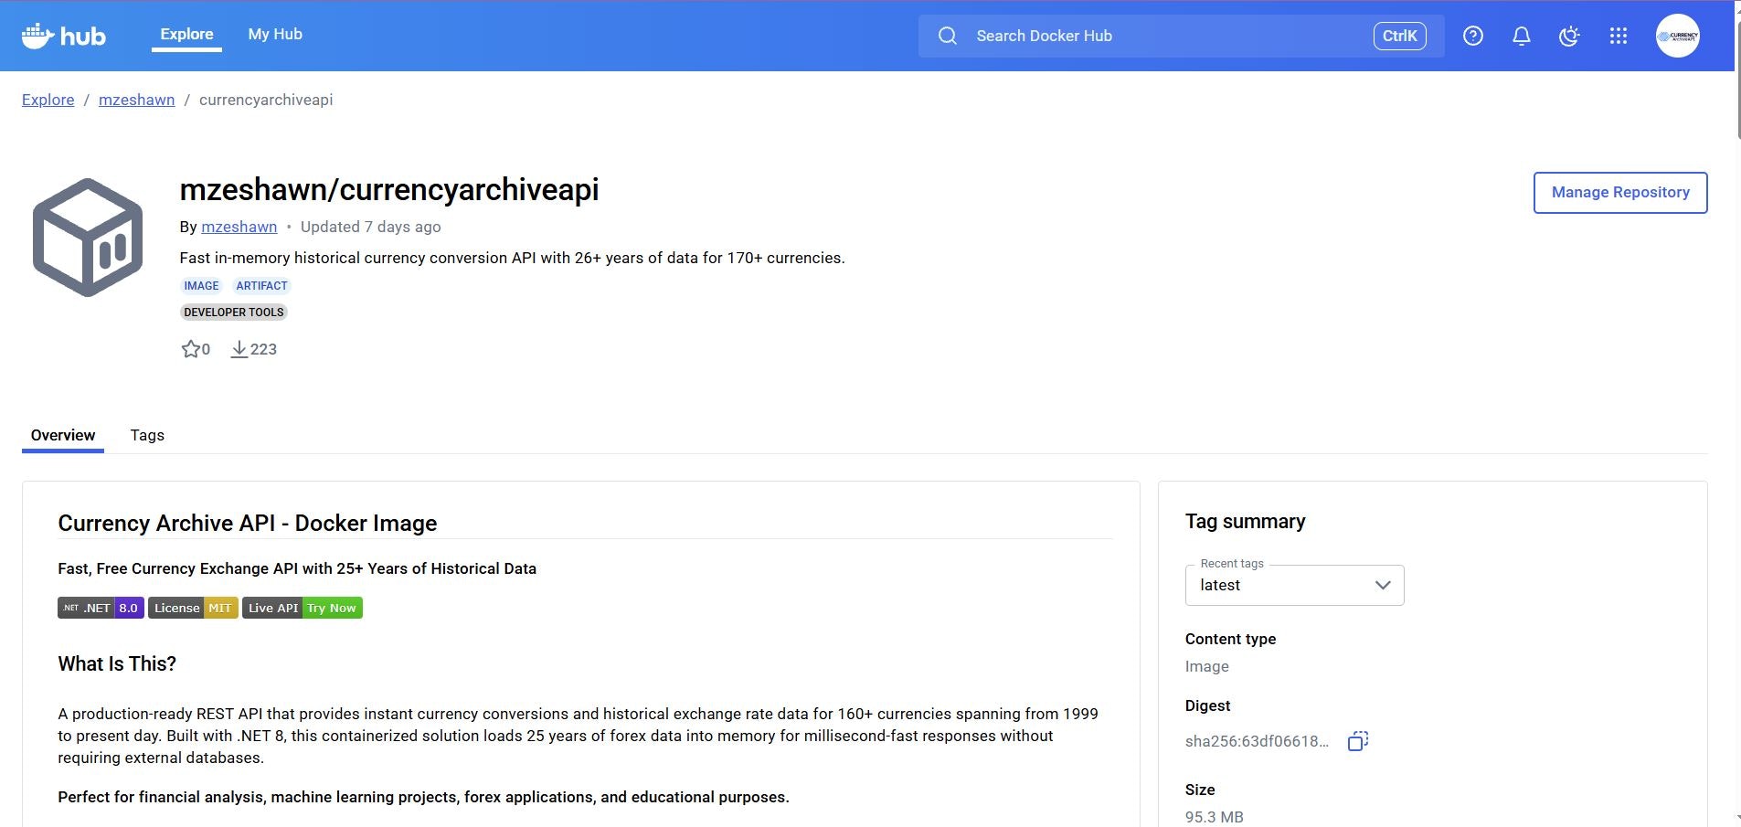Click the Live API Try Now badge
1741x827 pixels.
(302, 607)
